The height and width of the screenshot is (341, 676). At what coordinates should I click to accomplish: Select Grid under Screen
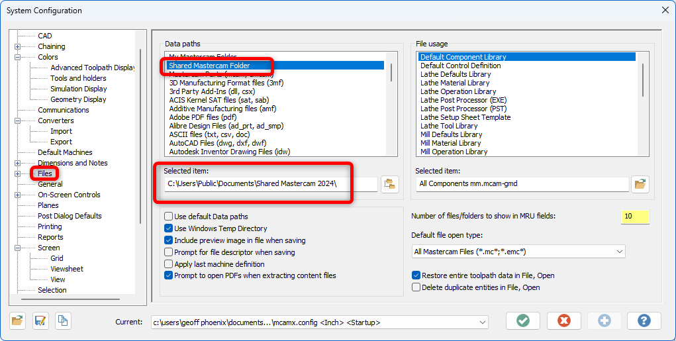57,258
